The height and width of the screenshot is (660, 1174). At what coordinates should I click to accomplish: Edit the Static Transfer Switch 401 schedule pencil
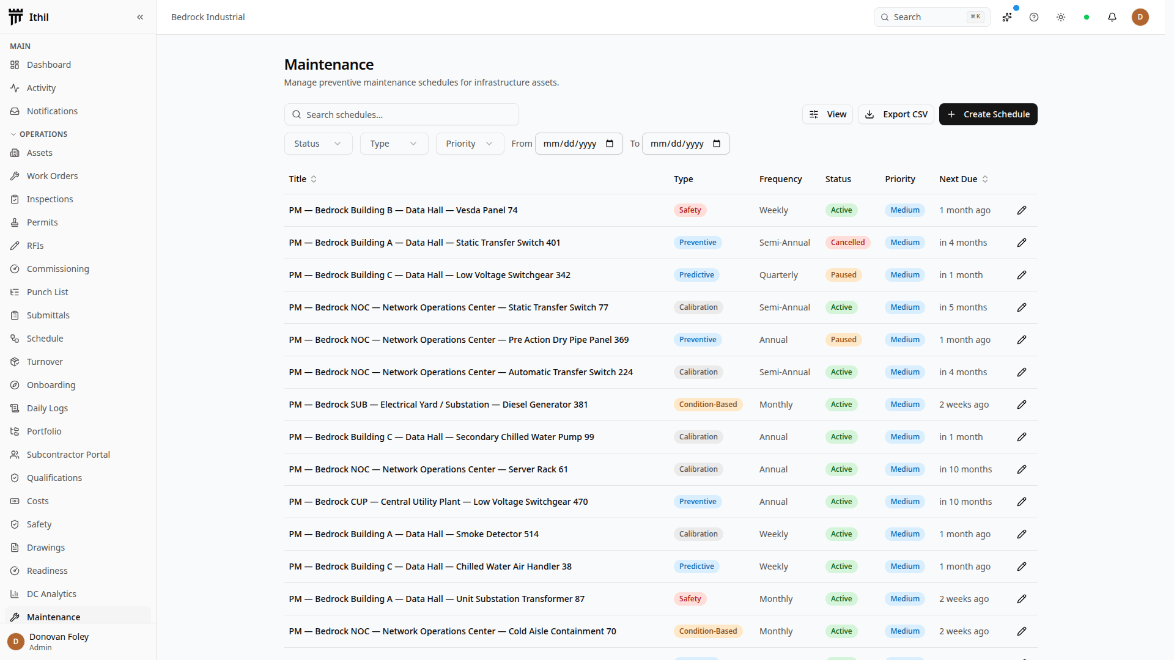click(x=1022, y=243)
